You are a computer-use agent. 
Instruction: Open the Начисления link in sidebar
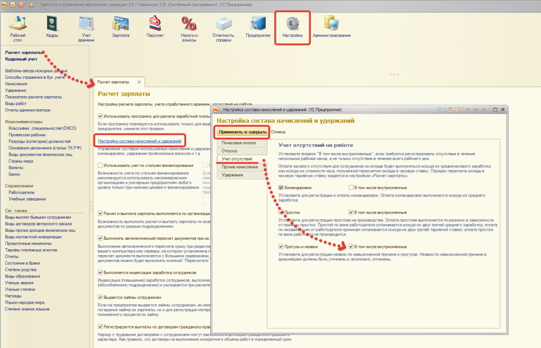click(16, 84)
